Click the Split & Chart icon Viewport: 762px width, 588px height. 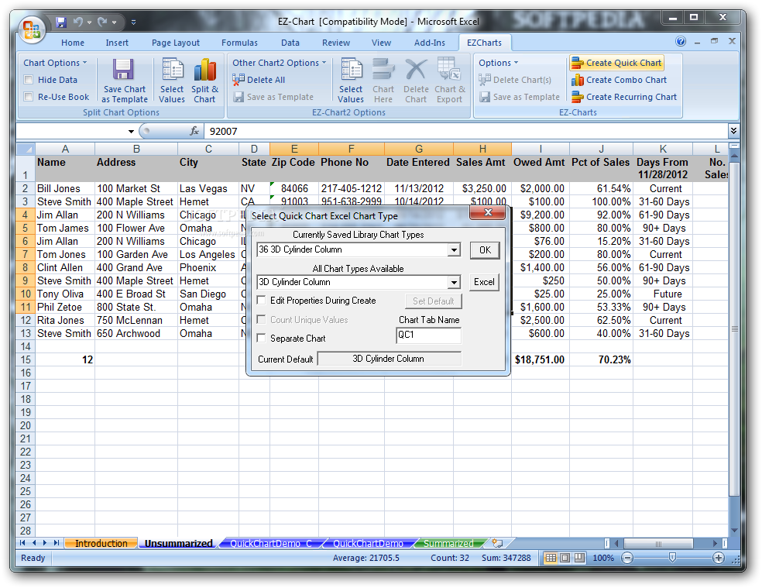pyautogui.click(x=204, y=81)
